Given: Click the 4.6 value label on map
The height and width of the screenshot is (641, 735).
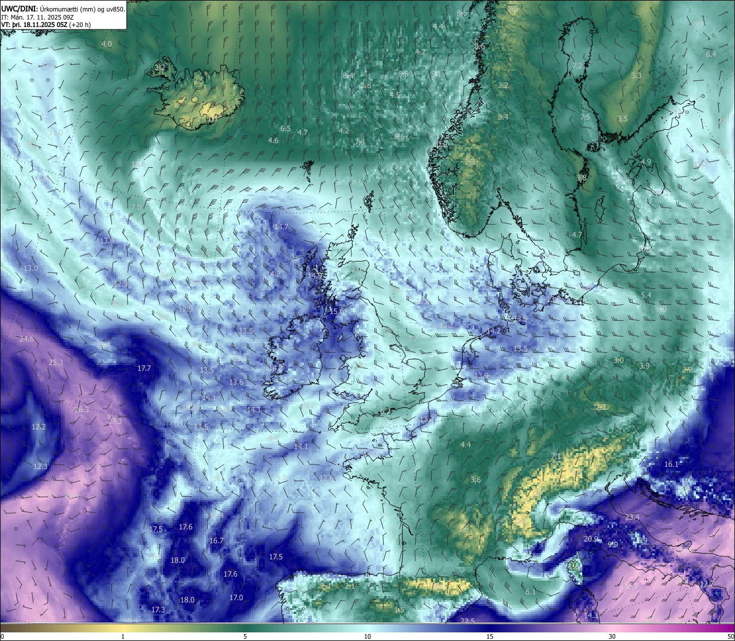Looking at the screenshot, I should coord(273,140).
